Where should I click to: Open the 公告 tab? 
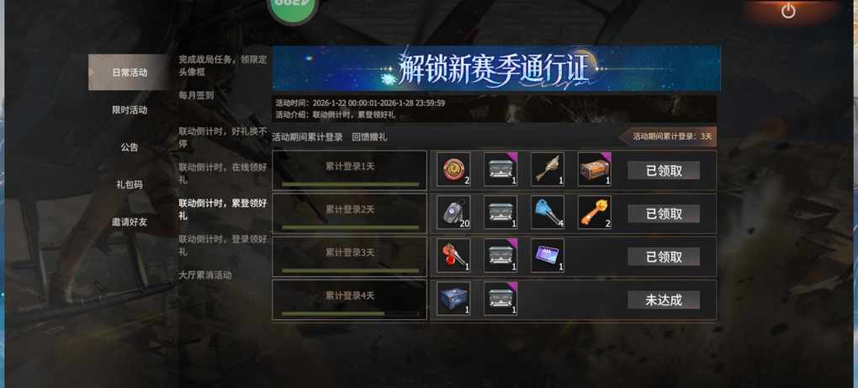[130, 147]
